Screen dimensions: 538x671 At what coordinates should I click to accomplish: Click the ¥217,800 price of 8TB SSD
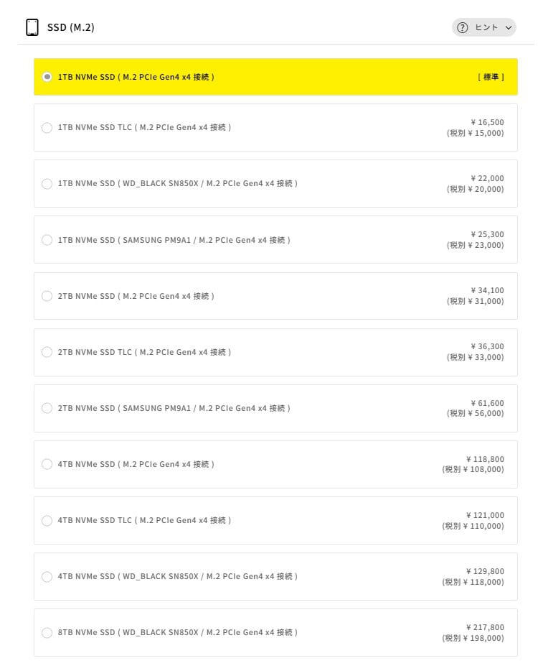click(484, 627)
